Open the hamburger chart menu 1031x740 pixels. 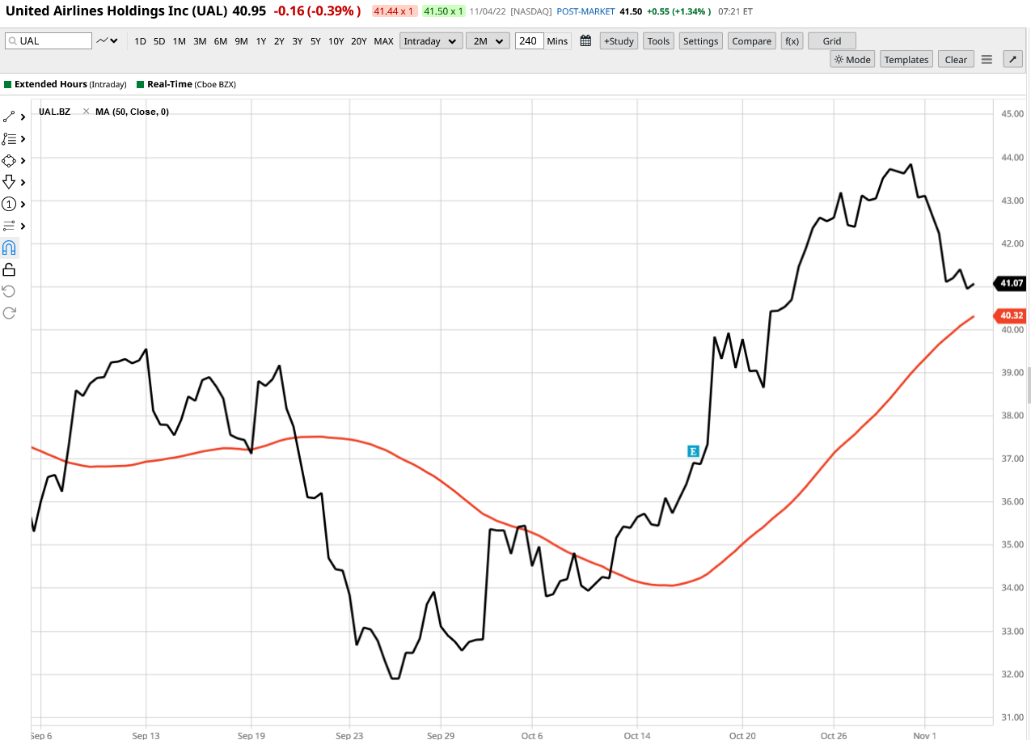point(987,59)
